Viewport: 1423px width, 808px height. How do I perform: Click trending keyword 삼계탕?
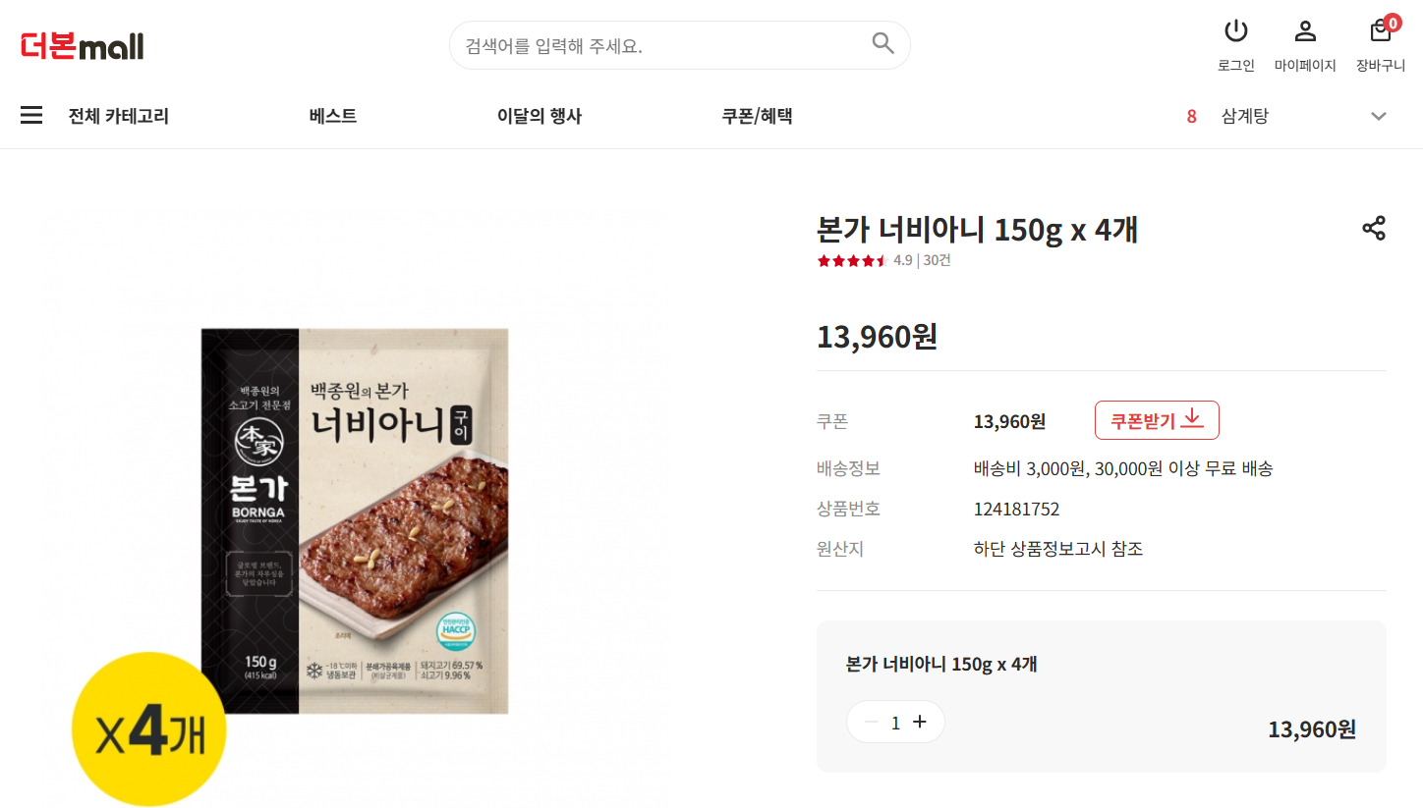click(x=1244, y=116)
